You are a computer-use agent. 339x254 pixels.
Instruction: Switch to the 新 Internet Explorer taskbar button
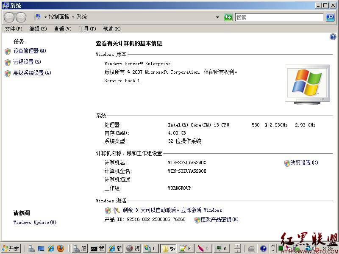tap(115, 248)
